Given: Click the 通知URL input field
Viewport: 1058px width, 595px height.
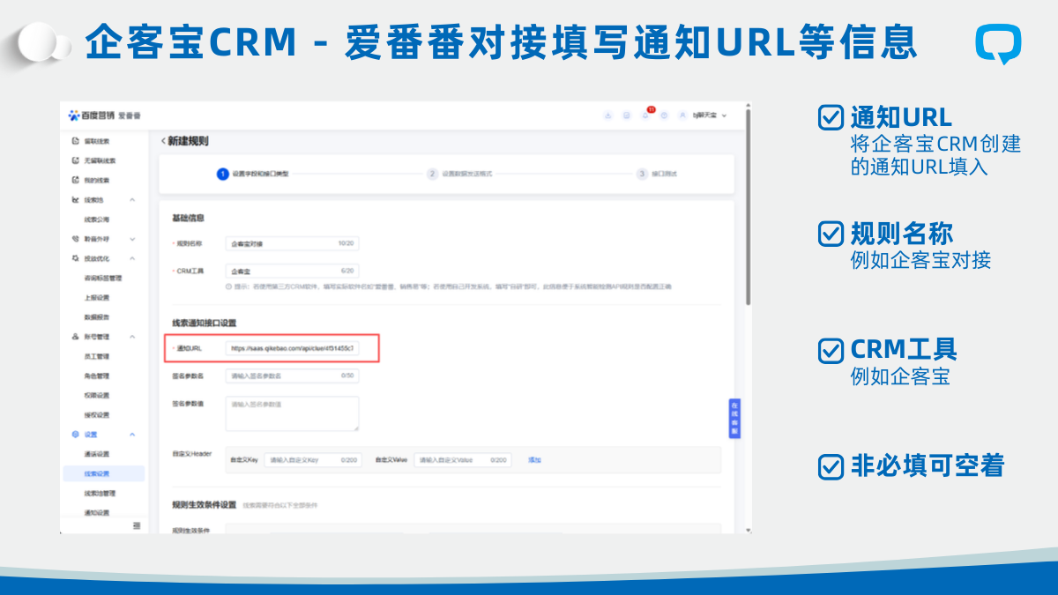Looking at the screenshot, I should [293, 348].
